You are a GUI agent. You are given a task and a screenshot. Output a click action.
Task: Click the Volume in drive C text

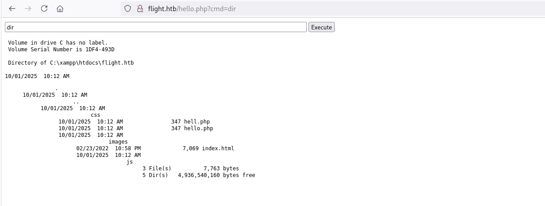pos(58,43)
